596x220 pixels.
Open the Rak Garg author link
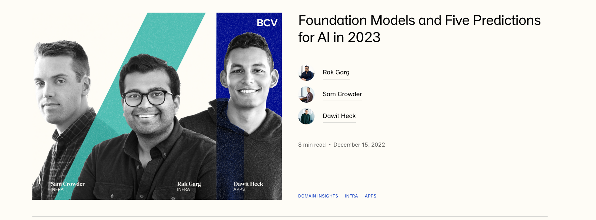pyautogui.click(x=336, y=72)
